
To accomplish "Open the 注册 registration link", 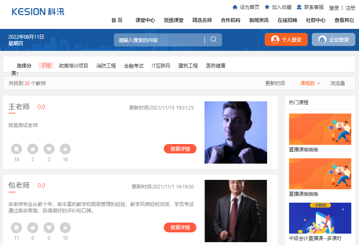I will pos(351,7).
